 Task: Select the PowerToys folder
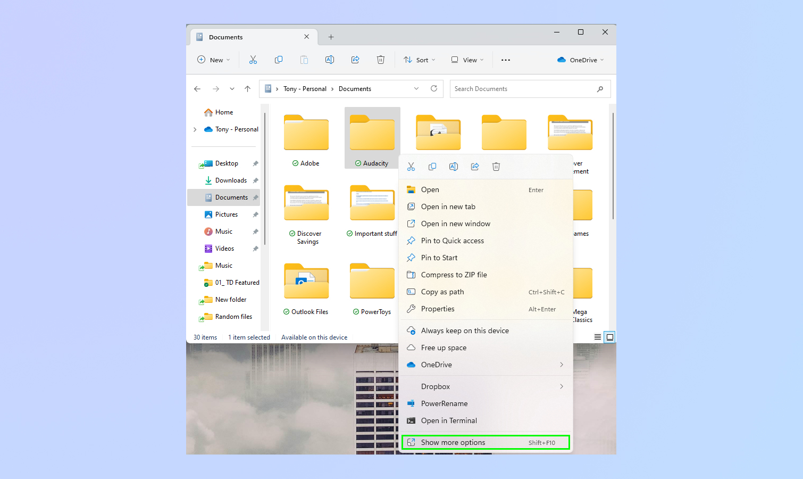[372, 289]
